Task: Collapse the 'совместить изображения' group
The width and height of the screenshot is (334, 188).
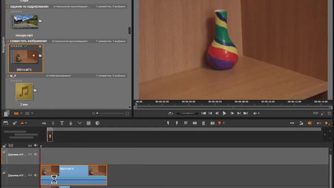Action: [x=8, y=41]
